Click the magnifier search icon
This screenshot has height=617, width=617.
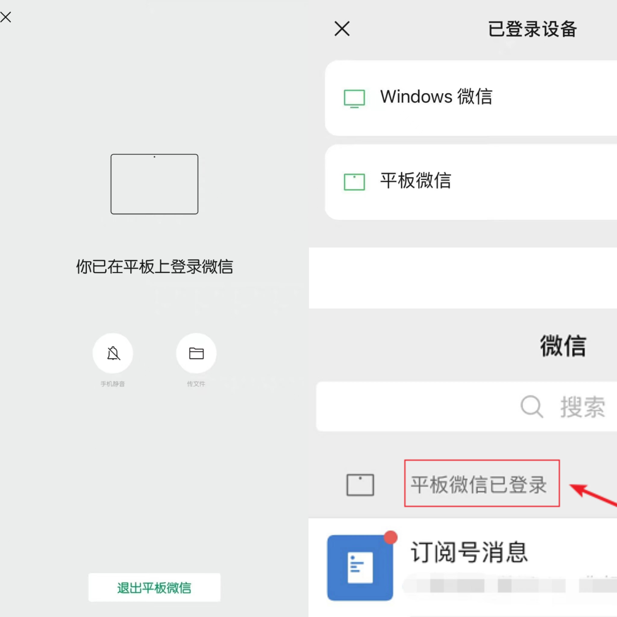pos(532,407)
